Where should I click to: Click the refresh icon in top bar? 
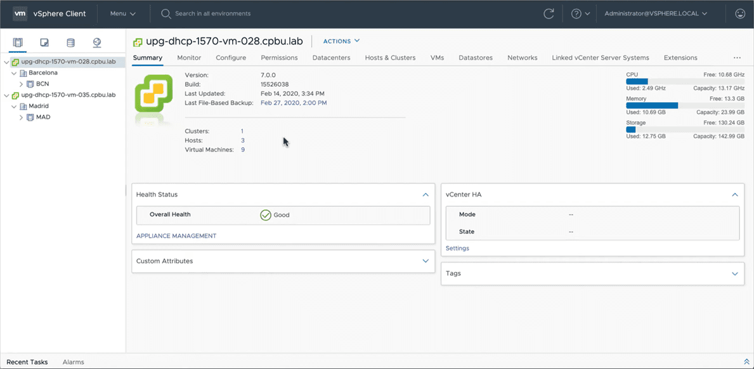pyautogui.click(x=549, y=13)
